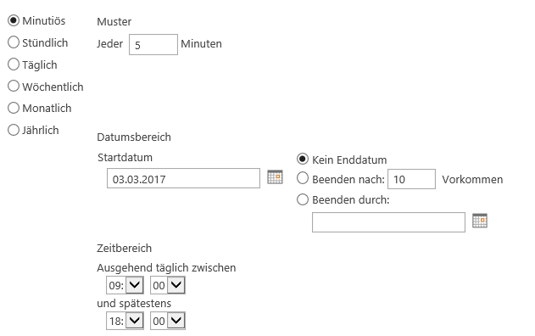Select the Stündlich recurrence option
Screen dimensions: 535x336
(x=14, y=42)
